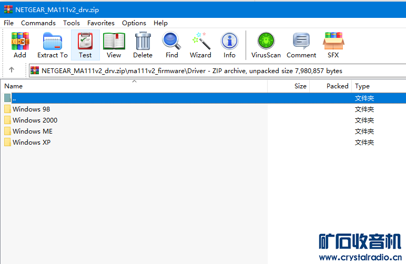Sort by the Size column header
406x264 pixels.
[x=288, y=86]
